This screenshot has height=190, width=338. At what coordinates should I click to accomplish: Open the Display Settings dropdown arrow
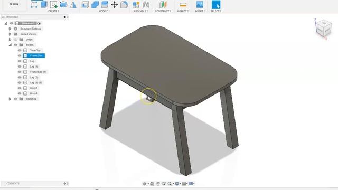click(180, 184)
